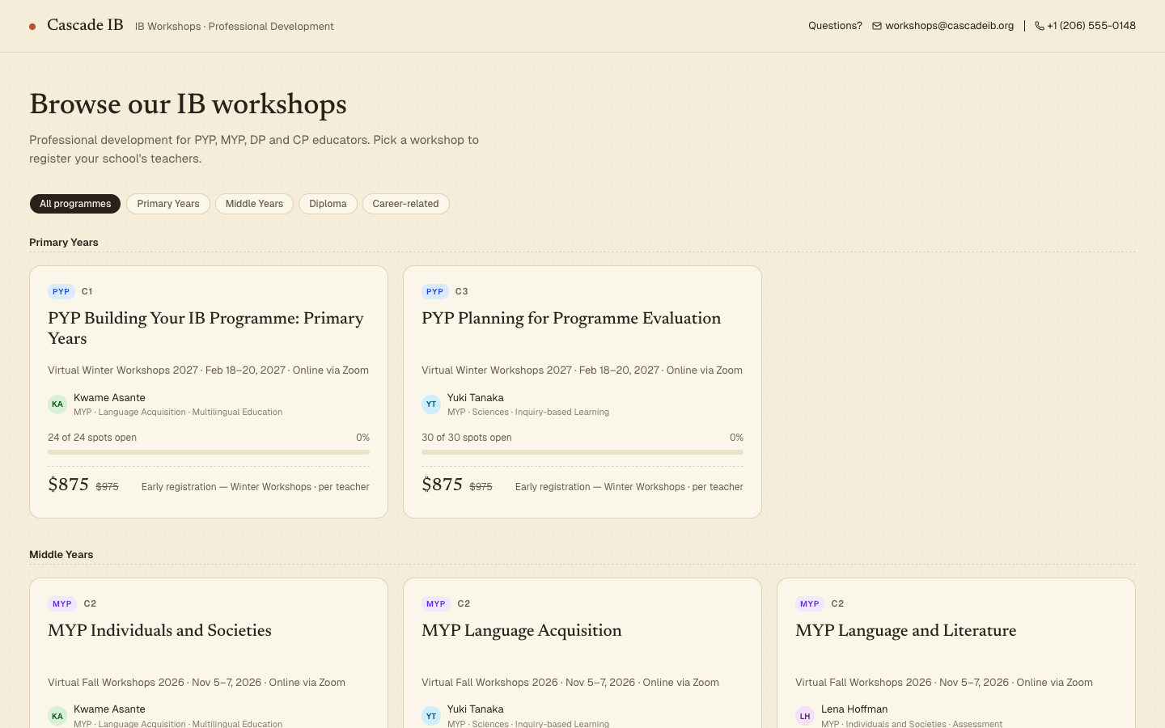Click the KA avatar on PYP Building card

tap(57, 404)
